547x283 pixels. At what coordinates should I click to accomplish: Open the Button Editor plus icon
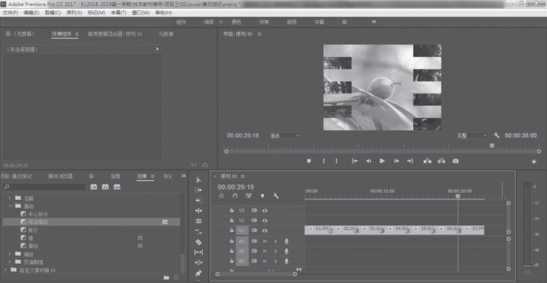tap(534, 162)
